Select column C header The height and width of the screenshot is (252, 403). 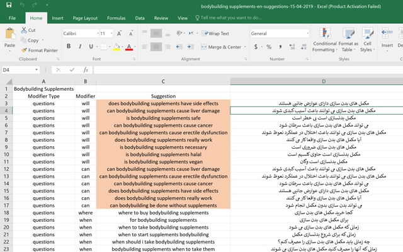click(x=163, y=81)
